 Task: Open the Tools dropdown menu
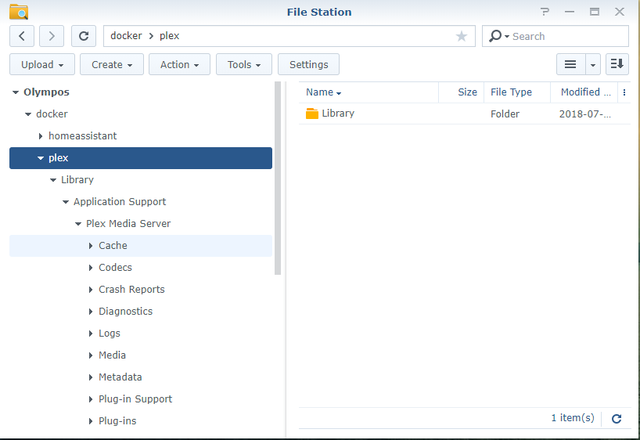tap(243, 64)
